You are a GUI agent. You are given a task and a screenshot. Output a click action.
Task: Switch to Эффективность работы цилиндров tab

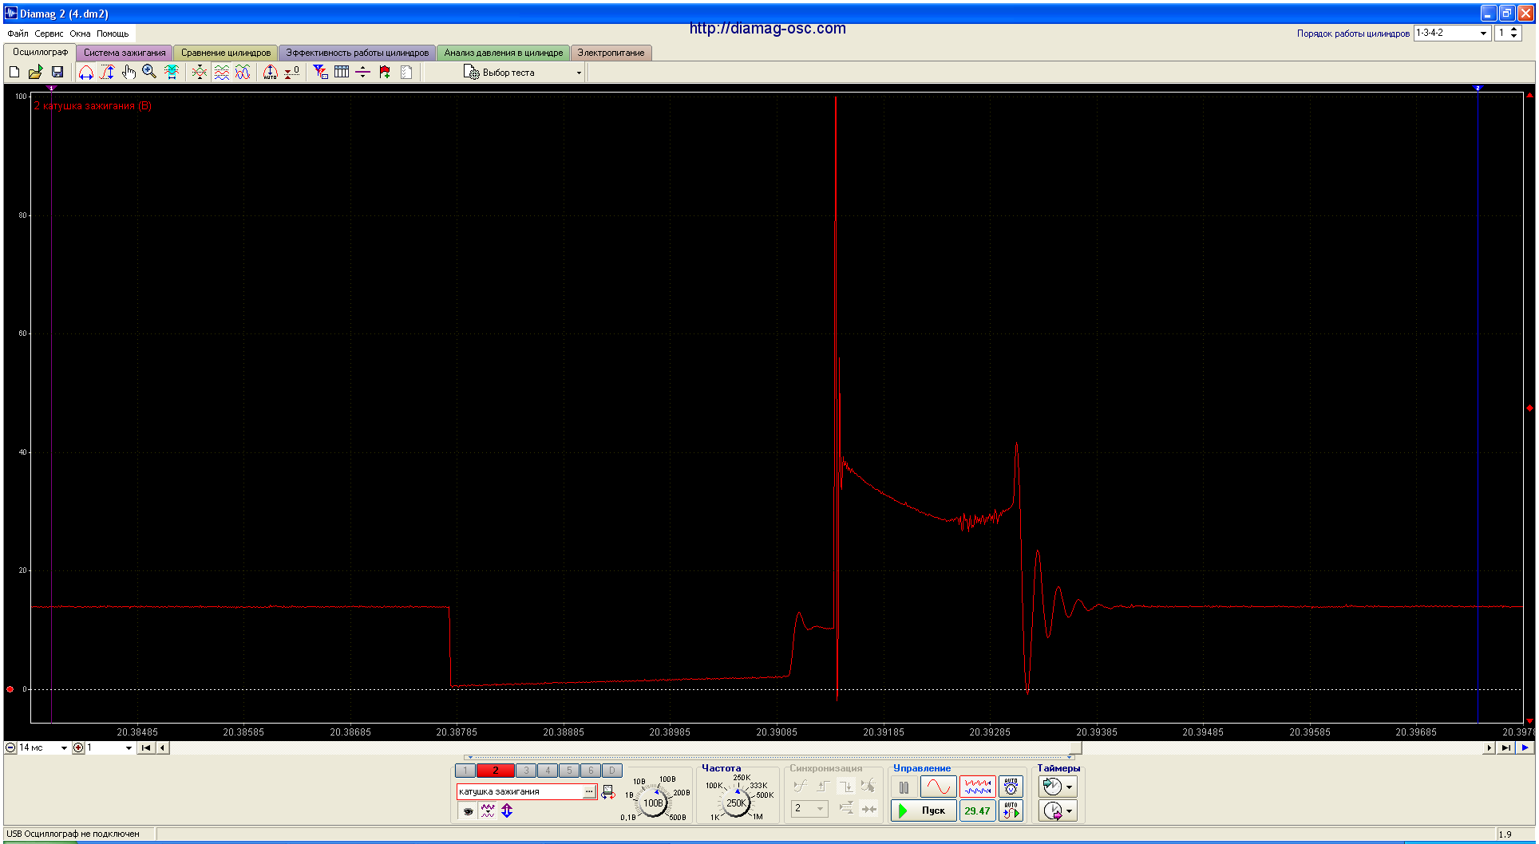(x=358, y=53)
